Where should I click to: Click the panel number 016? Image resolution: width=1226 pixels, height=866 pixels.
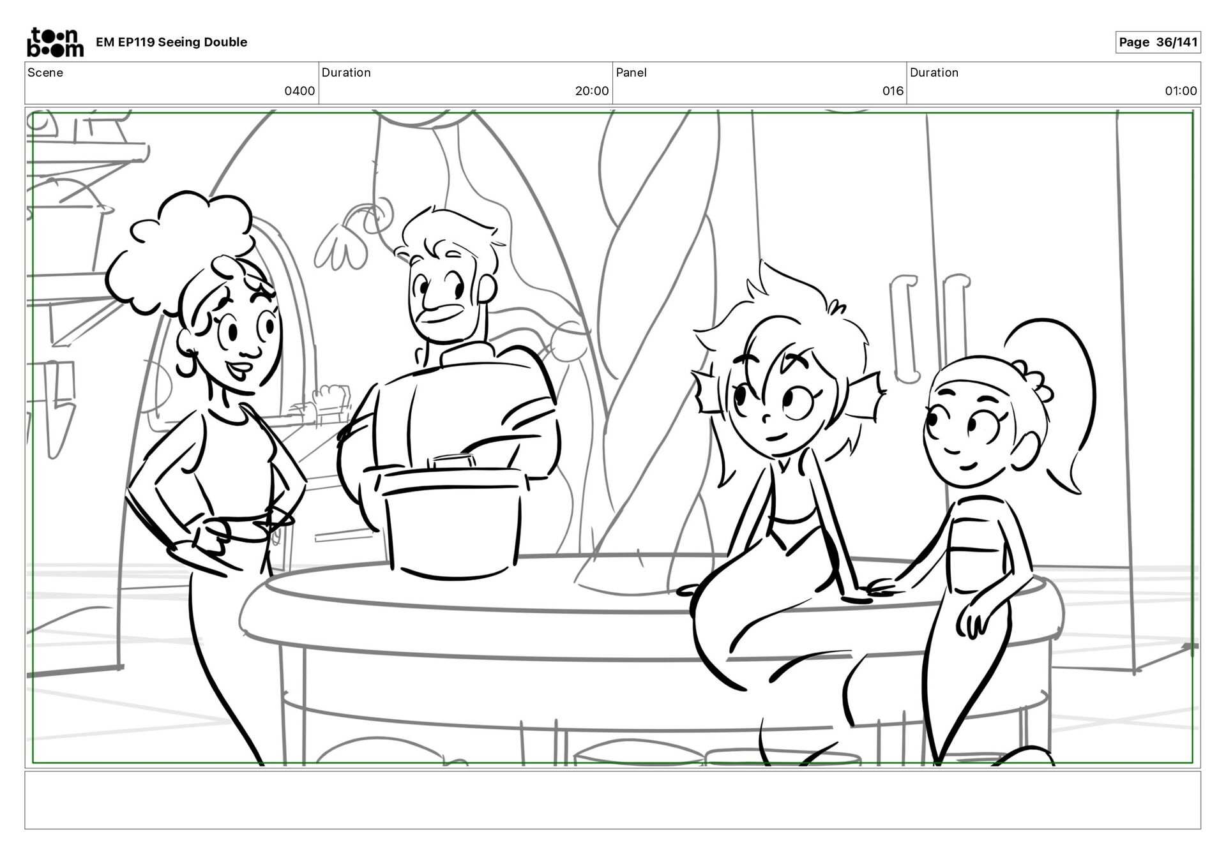pyautogui.click(x=893, y=91)
